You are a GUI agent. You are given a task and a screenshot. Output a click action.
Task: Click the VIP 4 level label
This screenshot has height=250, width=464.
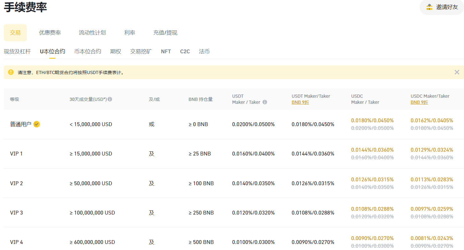pyautogui.click(x=16, y=242)
